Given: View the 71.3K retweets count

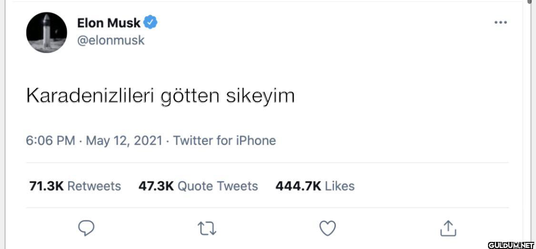Looking at the screenshot, I should (x=46, y=186).
